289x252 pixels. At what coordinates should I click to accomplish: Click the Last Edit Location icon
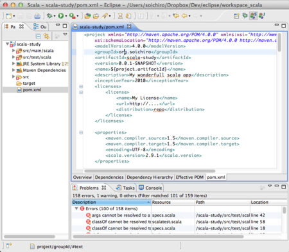pos(176,15)
